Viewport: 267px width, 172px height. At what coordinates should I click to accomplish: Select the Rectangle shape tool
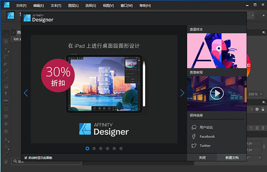6,116
